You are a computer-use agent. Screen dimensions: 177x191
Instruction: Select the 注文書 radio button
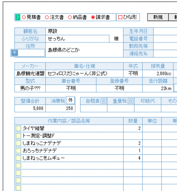click(47, 17)
